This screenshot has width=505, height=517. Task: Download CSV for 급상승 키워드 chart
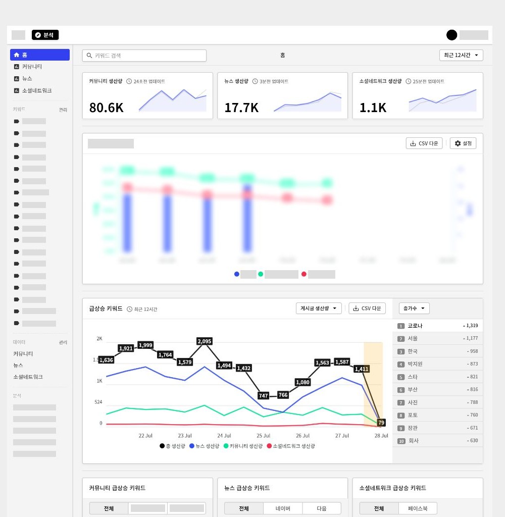[x=367, y=308]
